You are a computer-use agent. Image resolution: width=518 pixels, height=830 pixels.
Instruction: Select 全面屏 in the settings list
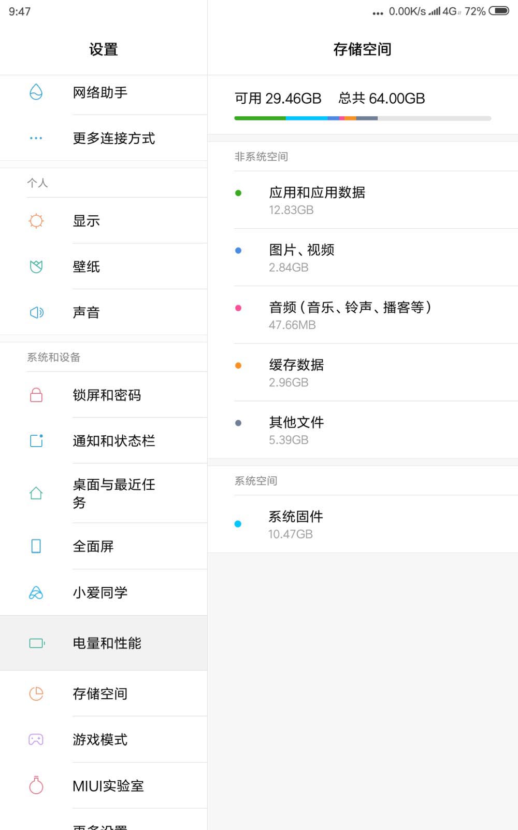click(x=93, y=546)
